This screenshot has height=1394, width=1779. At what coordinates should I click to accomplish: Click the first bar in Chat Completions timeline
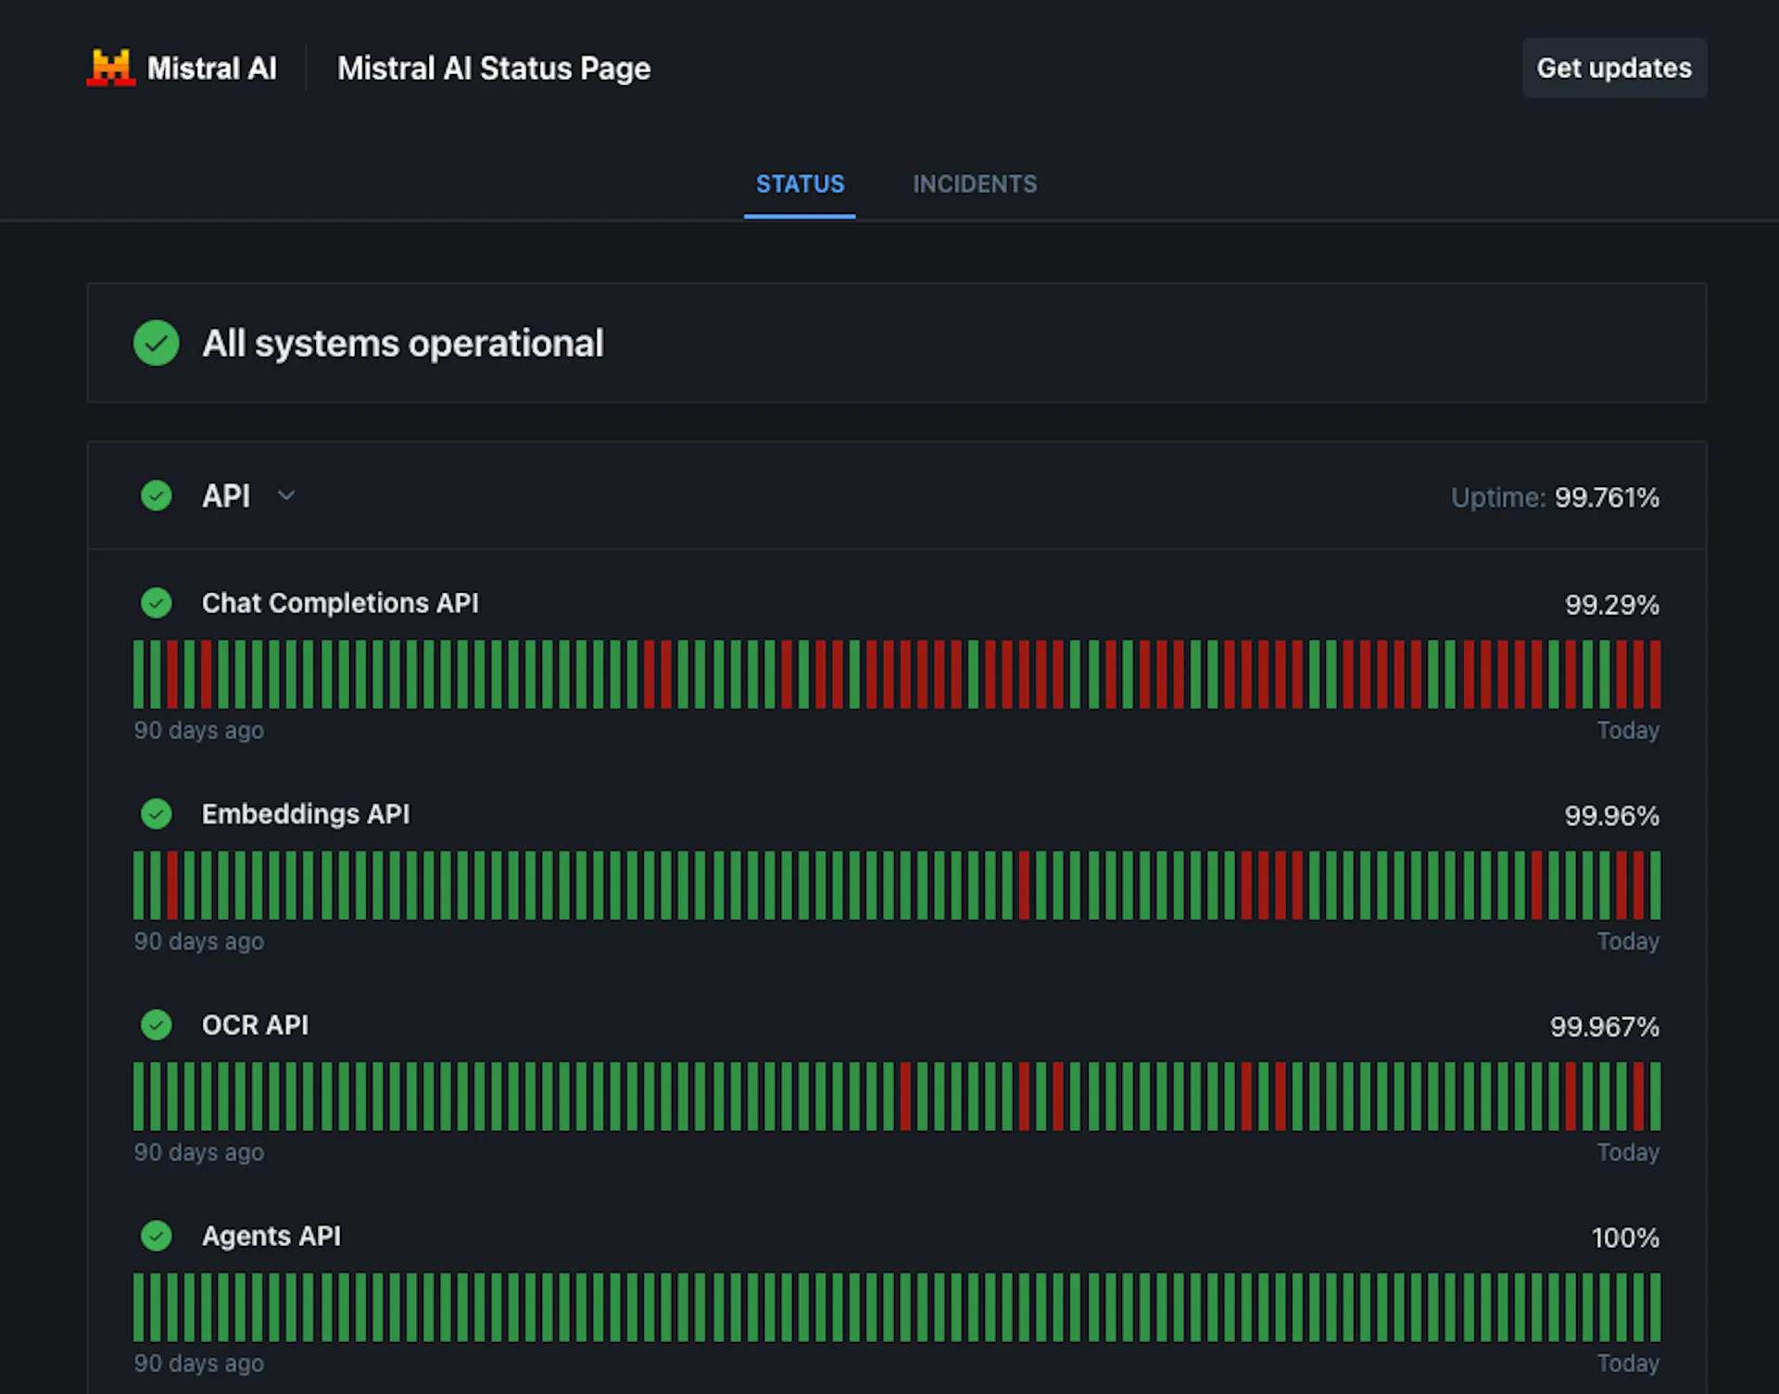click(x=139, y=674)
